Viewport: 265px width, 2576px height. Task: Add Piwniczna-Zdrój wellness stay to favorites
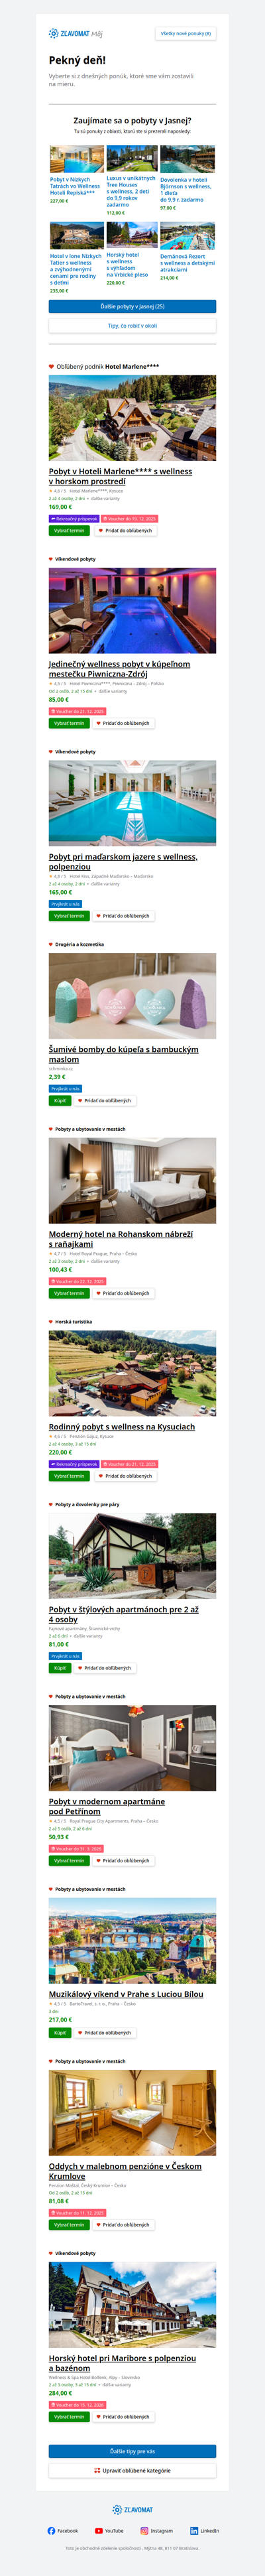click(x=122, y=723)
